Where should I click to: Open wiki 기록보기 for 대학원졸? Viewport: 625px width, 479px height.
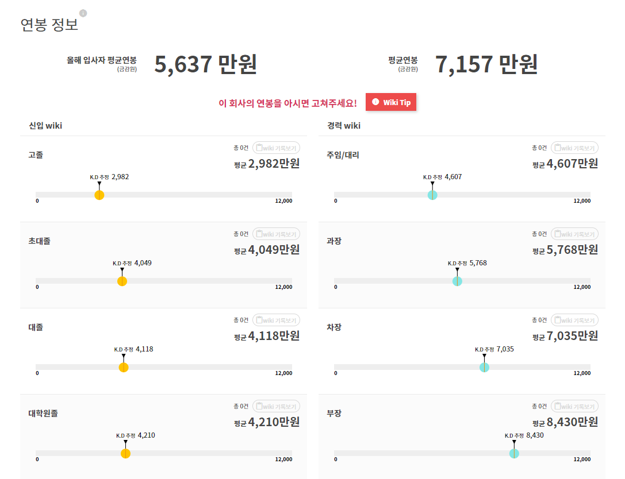point(276,406)
